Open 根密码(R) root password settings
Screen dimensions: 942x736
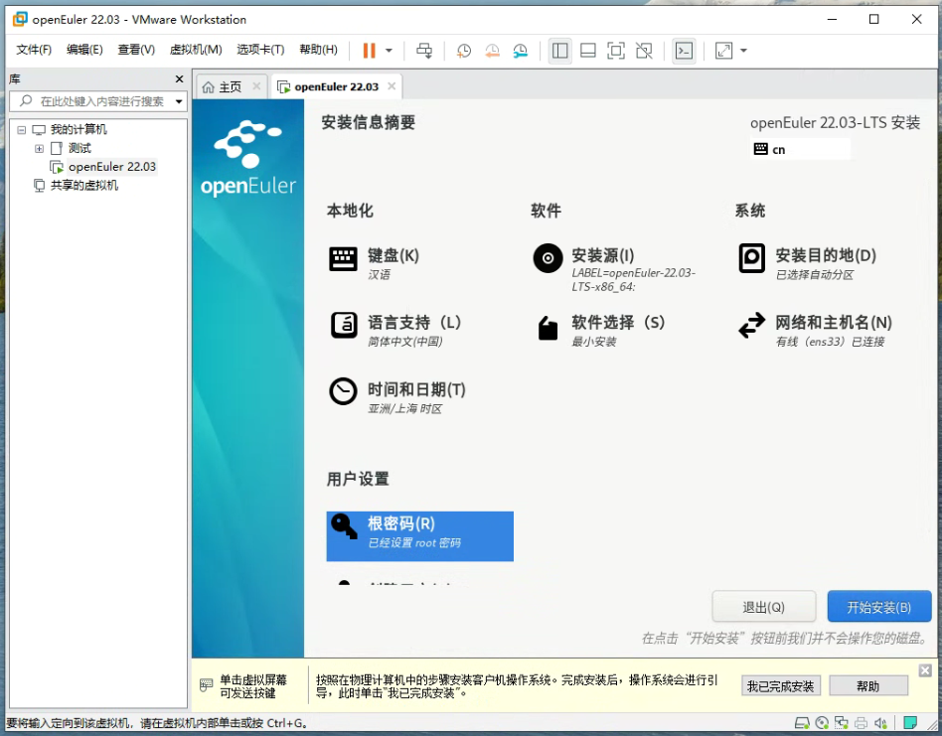[420, 536]
